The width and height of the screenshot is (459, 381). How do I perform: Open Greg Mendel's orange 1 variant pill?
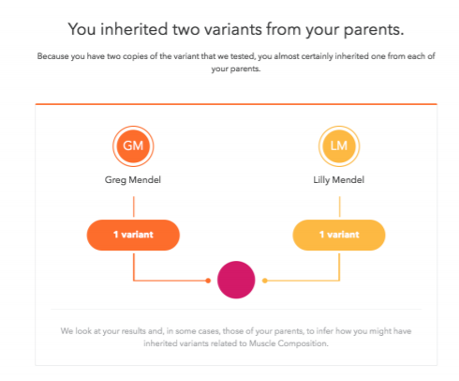[133, 235]
